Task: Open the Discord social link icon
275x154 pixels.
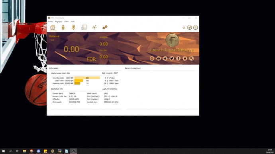Action: pyautogui.click(x=159, y=58)
